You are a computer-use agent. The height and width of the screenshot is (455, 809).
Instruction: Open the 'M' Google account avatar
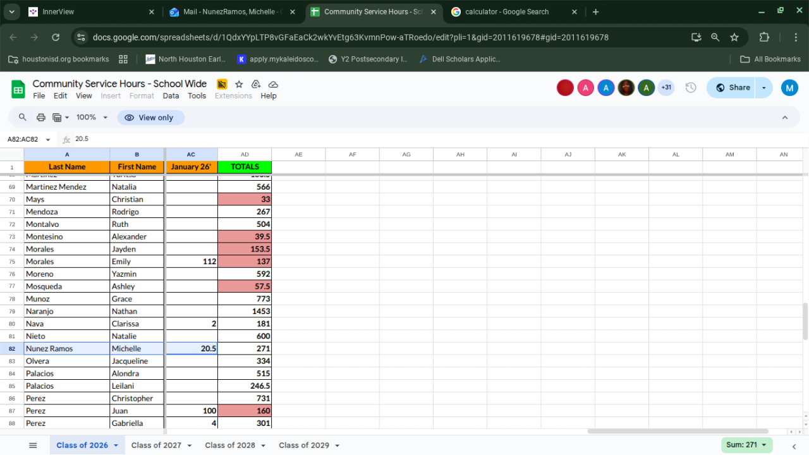(789, 88)
